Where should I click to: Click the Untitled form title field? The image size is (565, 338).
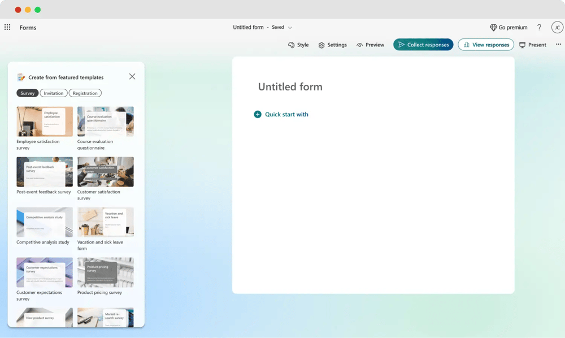[x=290, y=87]
